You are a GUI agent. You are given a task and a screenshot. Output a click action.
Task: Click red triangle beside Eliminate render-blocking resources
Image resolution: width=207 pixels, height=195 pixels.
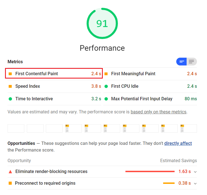[10, 172]
